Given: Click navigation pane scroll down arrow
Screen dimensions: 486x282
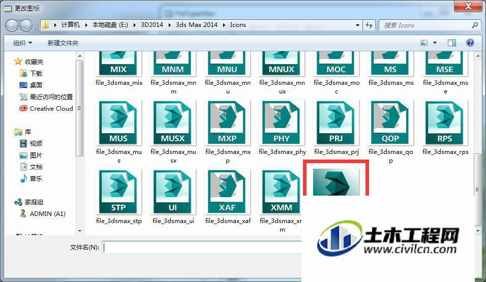Looking at the screenshot, I should coord(80,231).
